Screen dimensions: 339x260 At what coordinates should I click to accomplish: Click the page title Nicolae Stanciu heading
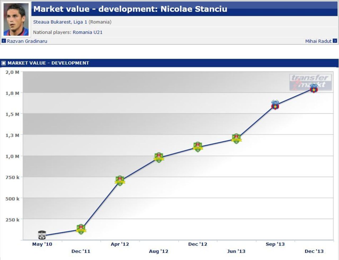click(x=130, y=9)
